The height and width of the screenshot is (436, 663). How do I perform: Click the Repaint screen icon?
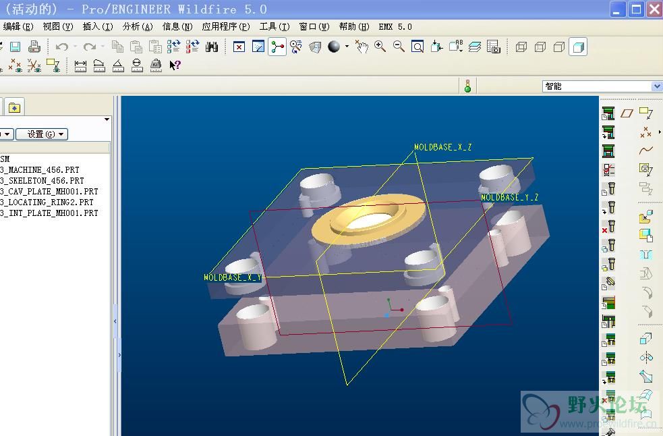(x=258, y=47)
